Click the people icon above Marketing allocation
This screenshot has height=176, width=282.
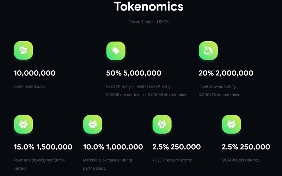click(93, 124)
